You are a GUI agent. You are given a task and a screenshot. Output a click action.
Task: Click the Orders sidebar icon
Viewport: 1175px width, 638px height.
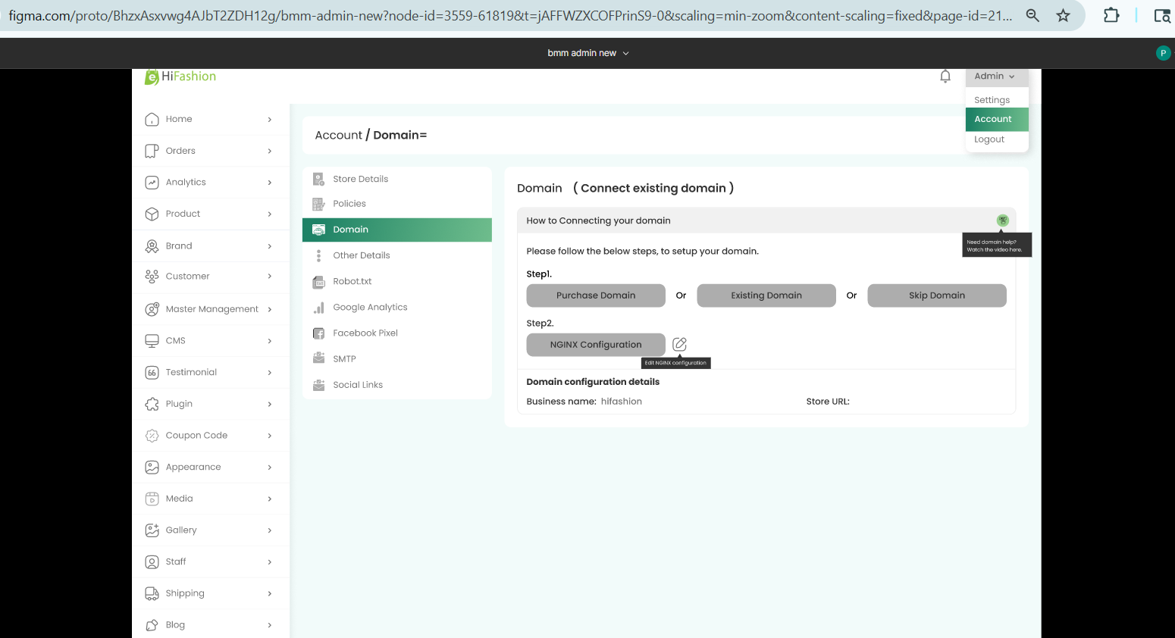click(x=152, y=151)
